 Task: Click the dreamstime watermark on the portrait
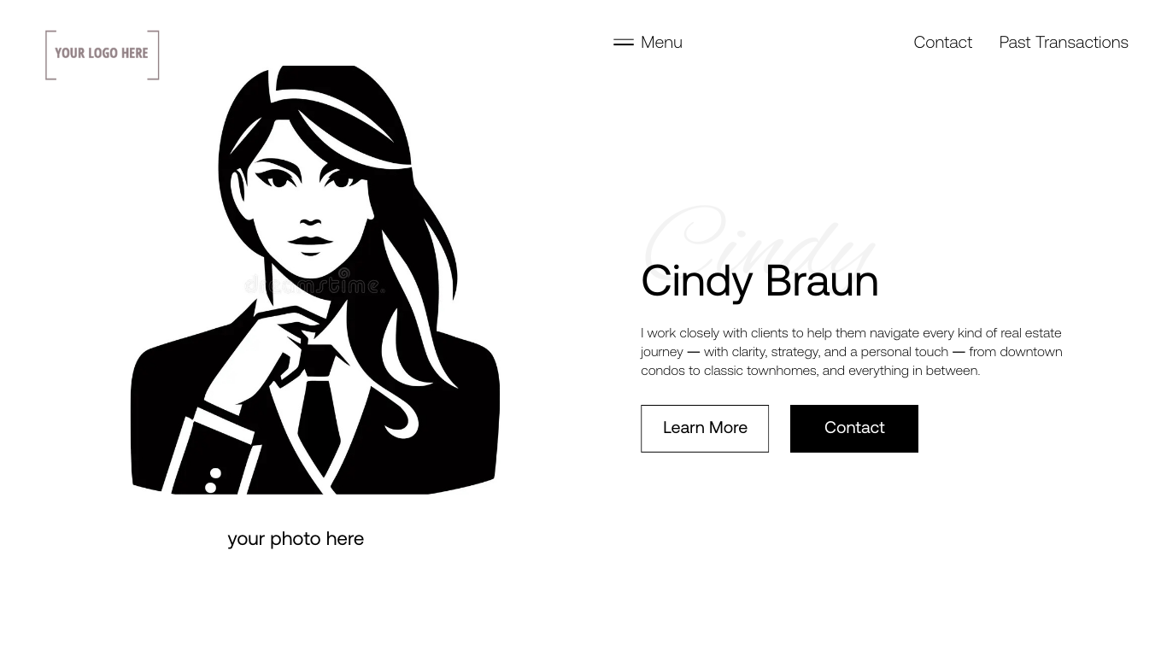314,283
